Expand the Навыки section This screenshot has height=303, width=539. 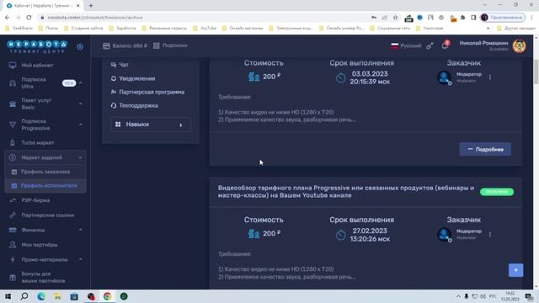pos(150,125)
